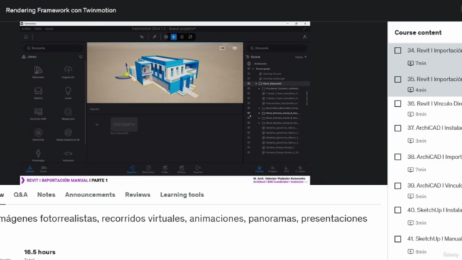
Task: Open the Estad statistics panel
Action: (43, 169)
